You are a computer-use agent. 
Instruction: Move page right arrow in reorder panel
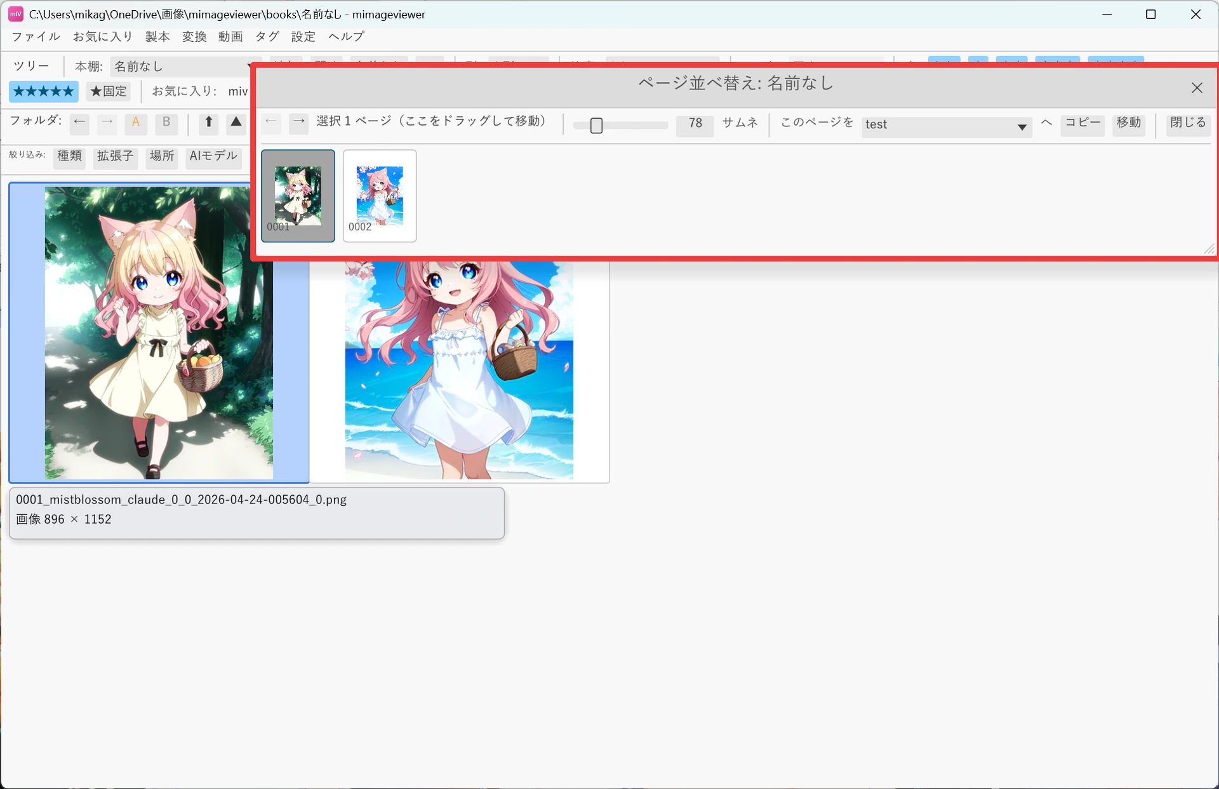(298, 123)
